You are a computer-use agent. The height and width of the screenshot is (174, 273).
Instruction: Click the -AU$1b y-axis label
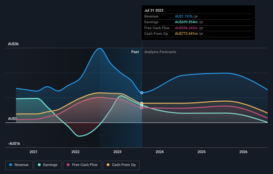point(14,143)
